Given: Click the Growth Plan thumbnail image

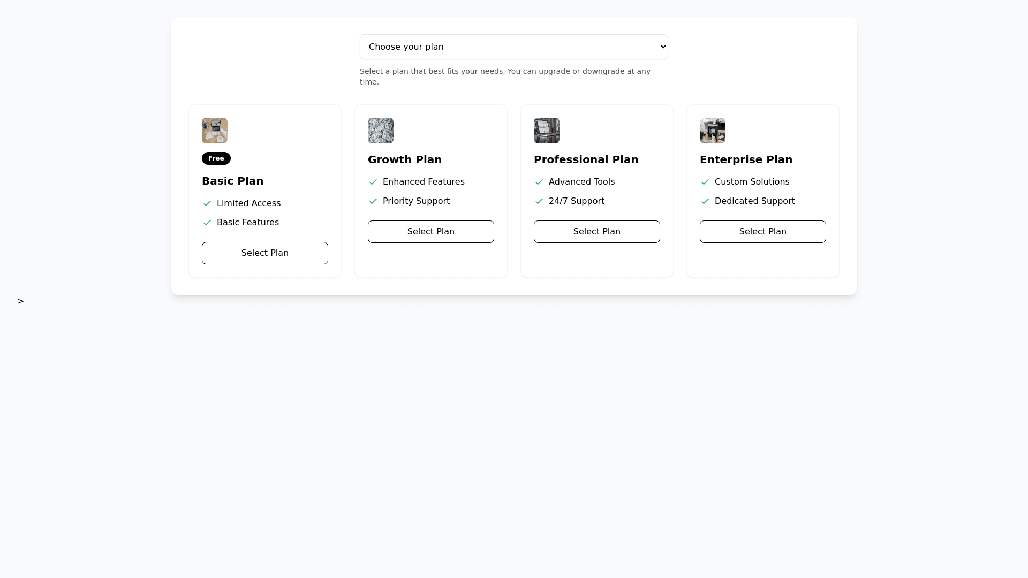Looking at the screenshot, I should coord(381,131).
